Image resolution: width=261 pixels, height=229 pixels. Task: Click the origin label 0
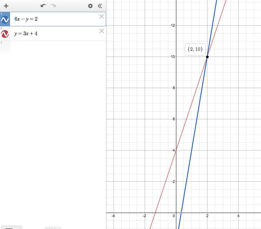click(x=174, y=216)
